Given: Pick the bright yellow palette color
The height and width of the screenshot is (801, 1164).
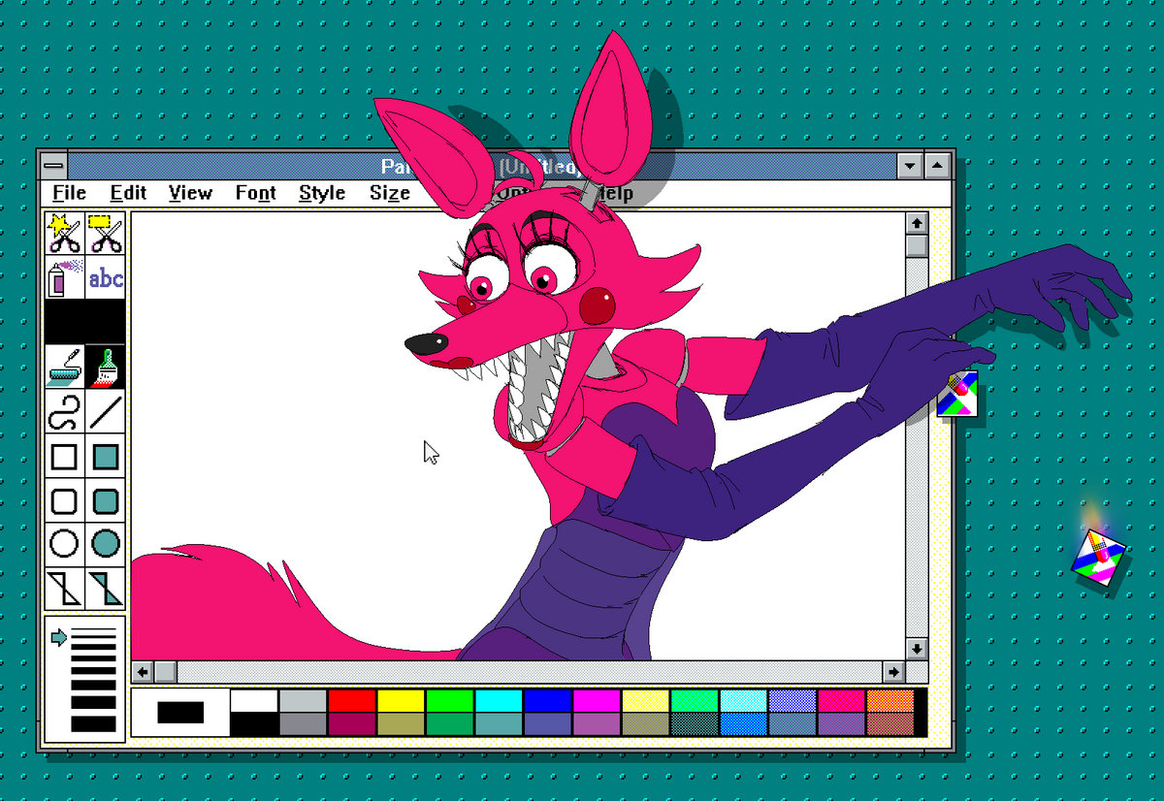Looking at the screenshot, I should point(401,700).
